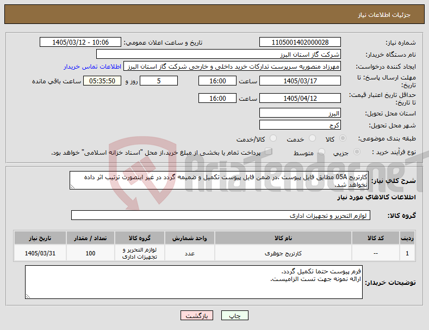Click the requester field مهرزاد منصوریه
429x330 pixels.
pyautogui.click(x=232, y=66)
